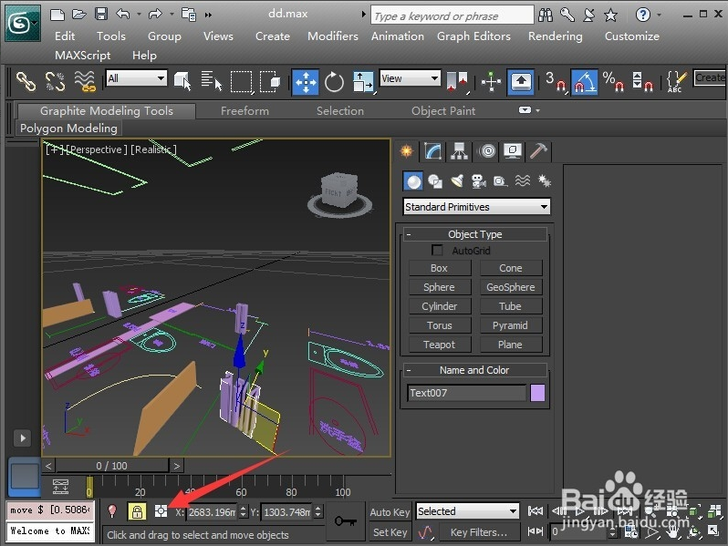728x546 pixels.
Task: Select Shapes category icon
Action: pyautogui.click(x=435, y=180)
